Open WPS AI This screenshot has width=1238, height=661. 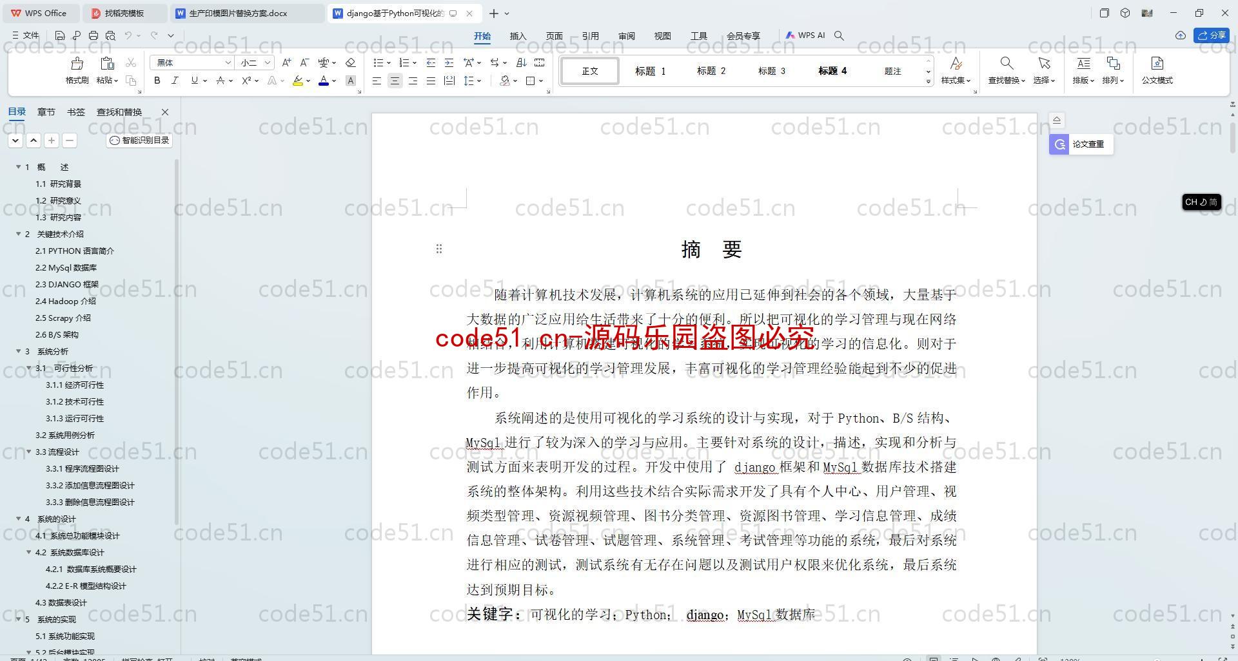click(805, 35)
